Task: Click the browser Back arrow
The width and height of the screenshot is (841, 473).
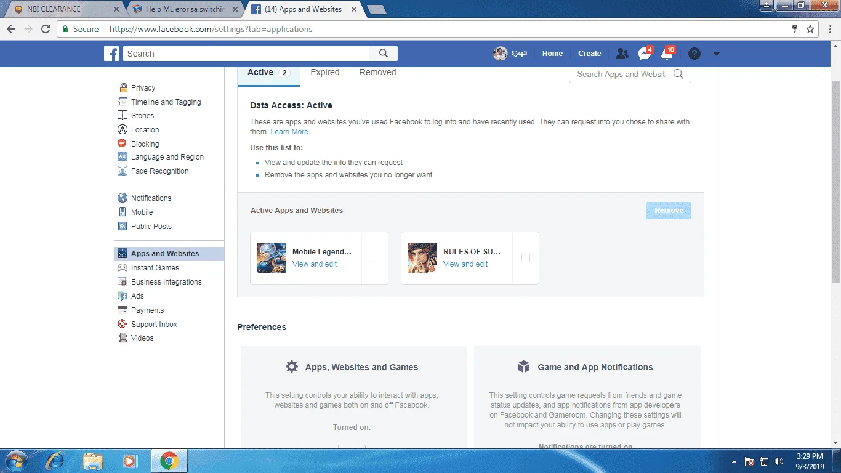Action: tap(11, 29)
